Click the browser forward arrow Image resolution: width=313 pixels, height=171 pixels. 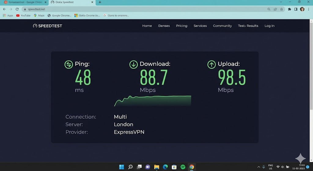(11, 9)
